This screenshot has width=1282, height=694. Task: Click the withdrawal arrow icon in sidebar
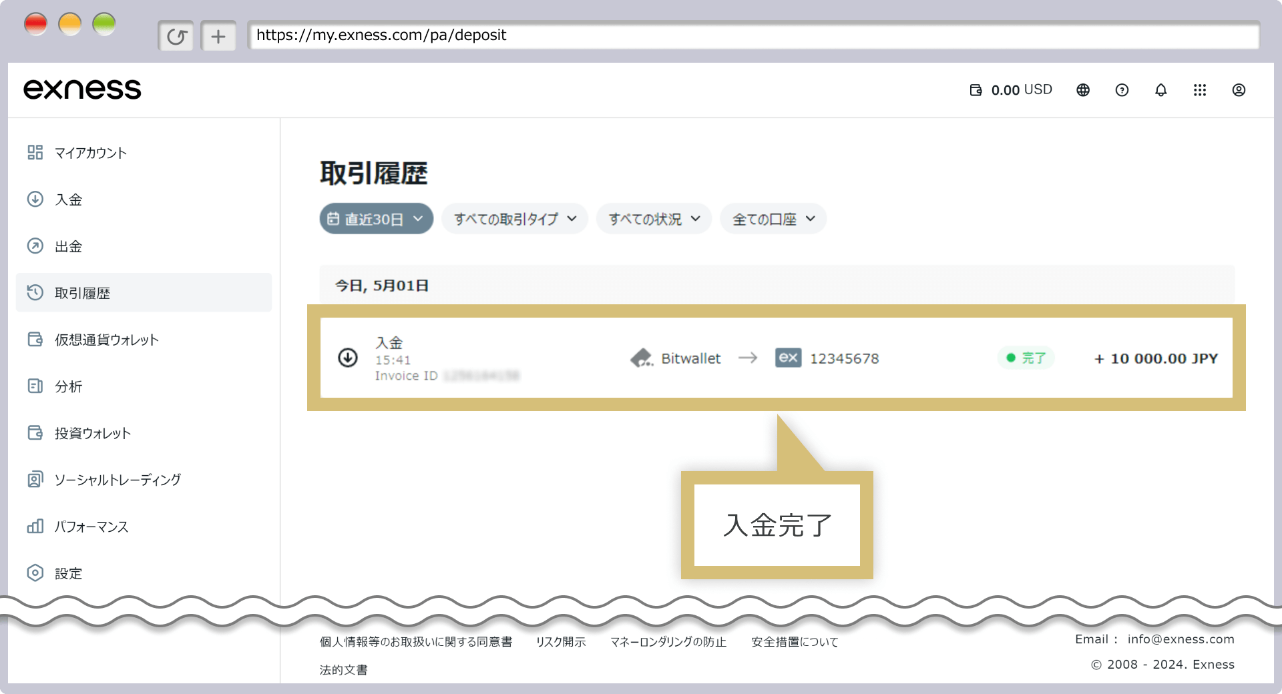coord(35,246)
